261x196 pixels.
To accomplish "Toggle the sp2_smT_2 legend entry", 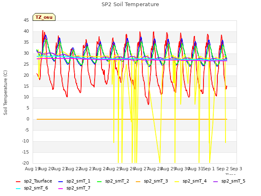I will coord(113,181).
